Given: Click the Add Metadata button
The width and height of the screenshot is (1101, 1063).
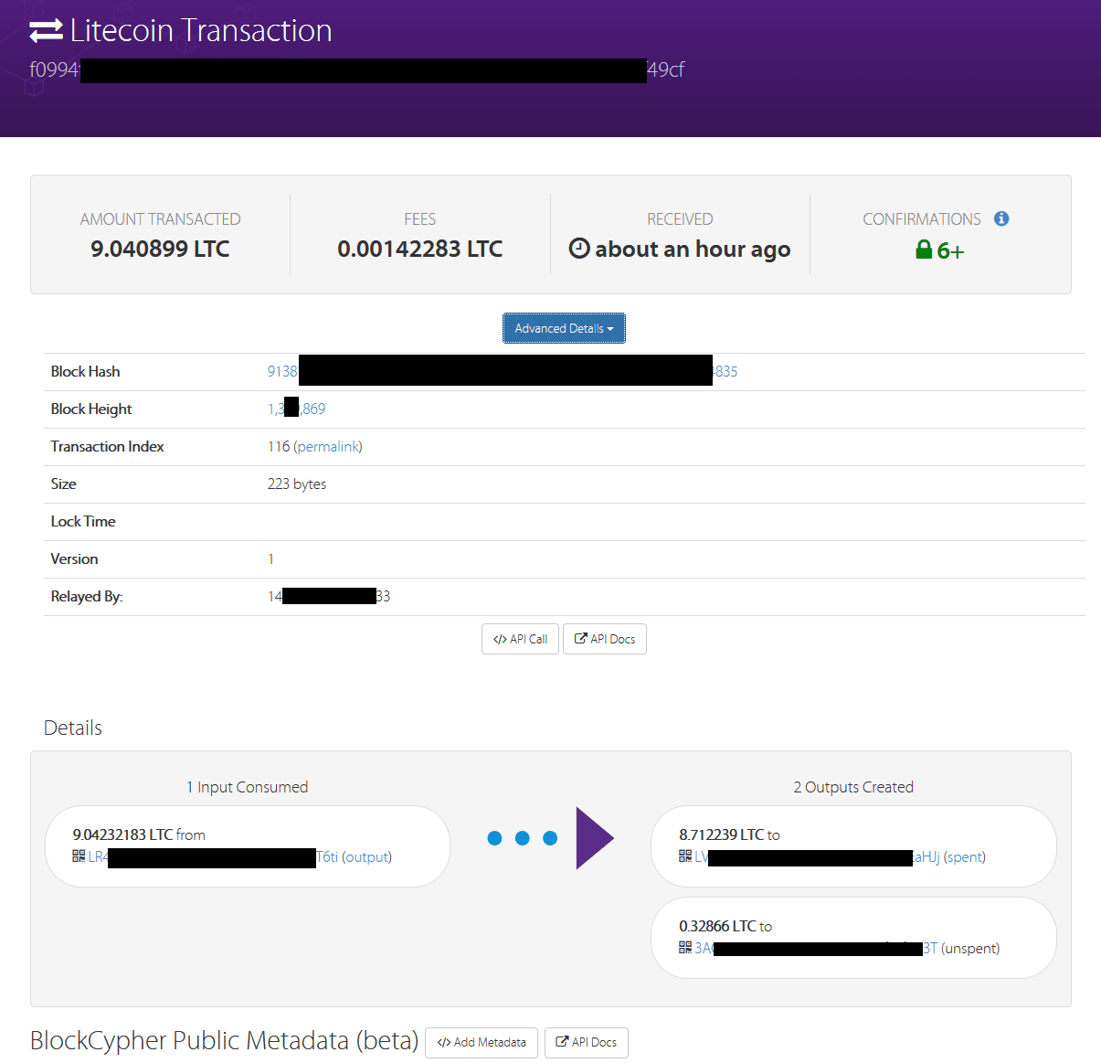Looking at the screenshot, I should click(482, 1042).
